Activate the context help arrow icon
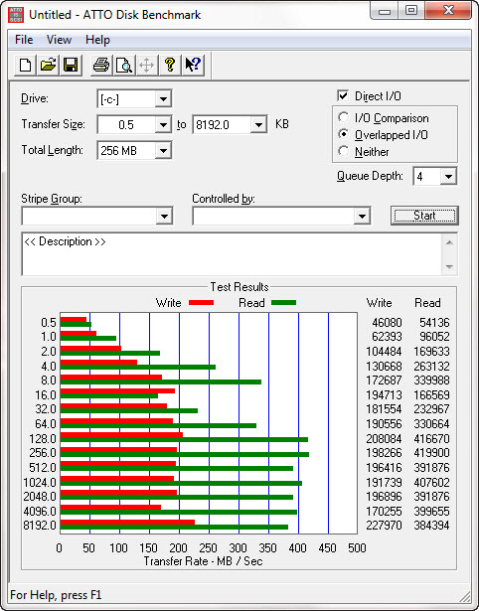479x611 pixels. 193,65
